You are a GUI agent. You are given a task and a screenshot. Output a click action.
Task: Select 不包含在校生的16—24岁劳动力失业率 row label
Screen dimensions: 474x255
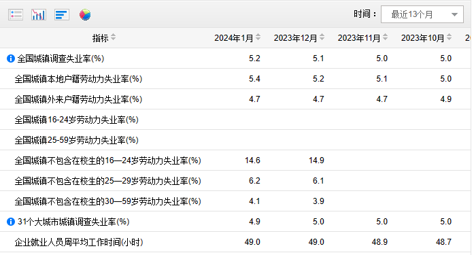pyautogui.click(x=107, y=160)
